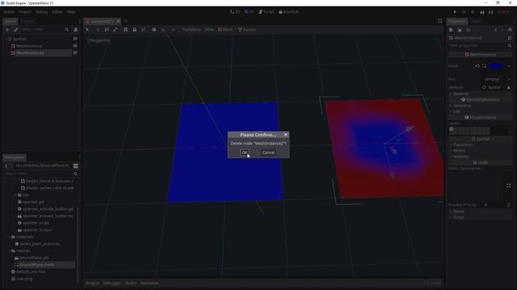517x290 pixels.
Task: Select the Spatial root node
Action: (19, 39)
